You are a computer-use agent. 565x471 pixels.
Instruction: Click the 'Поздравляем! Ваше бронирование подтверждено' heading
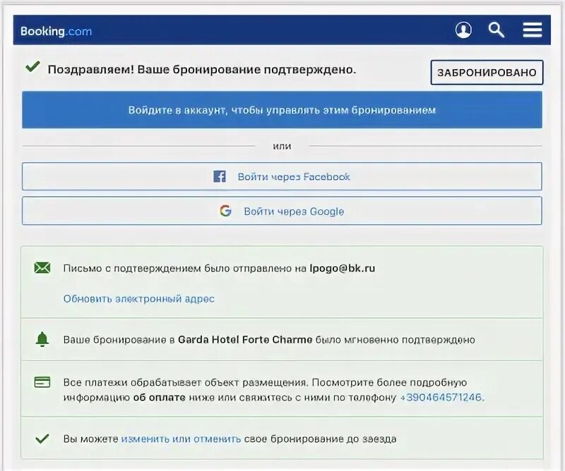(202, 69)
